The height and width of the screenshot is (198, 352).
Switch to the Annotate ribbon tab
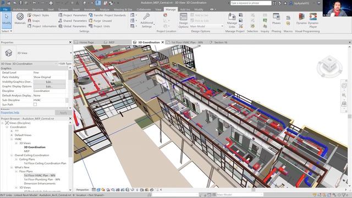click(x=90, y=9)
